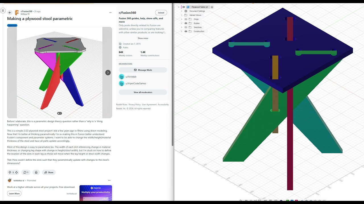Click Show more in community description

point(143,38)
